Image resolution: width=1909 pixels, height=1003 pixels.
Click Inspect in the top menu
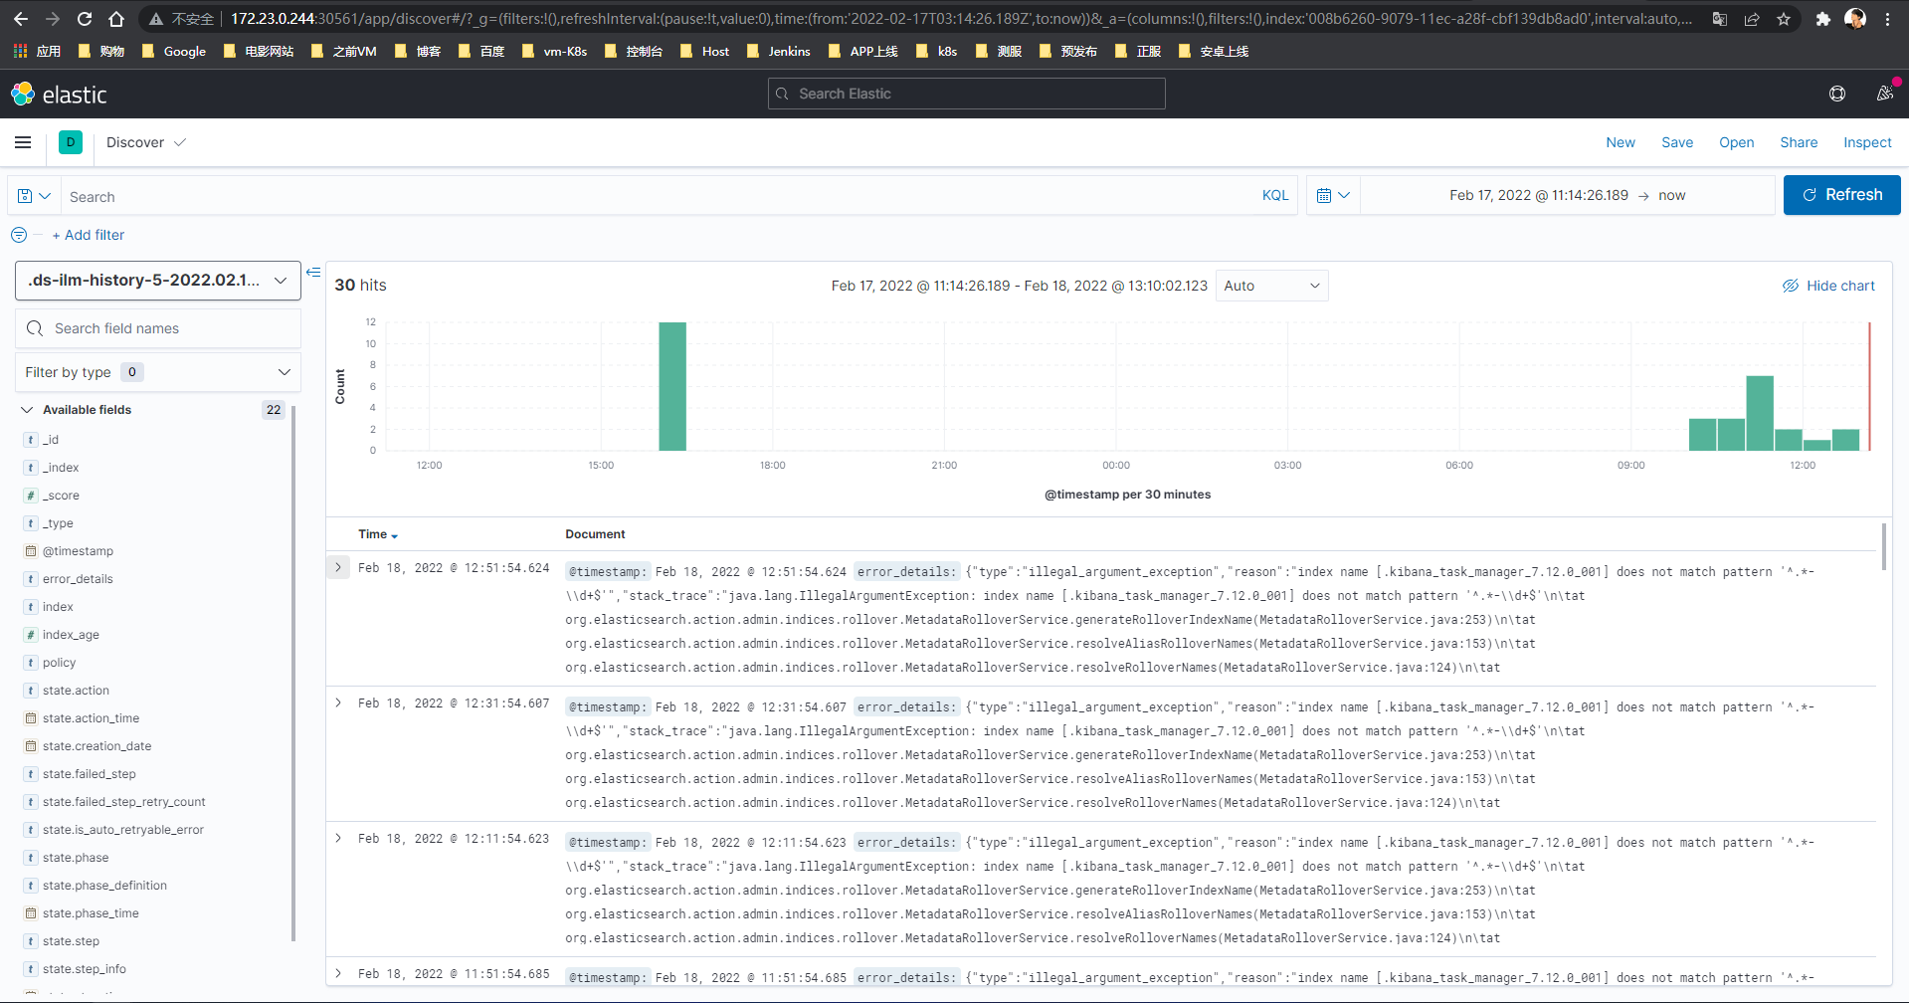[x=1867, y=142]
